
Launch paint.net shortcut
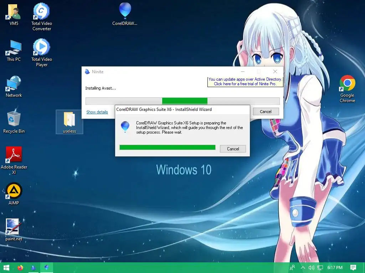tap(14, 230)
